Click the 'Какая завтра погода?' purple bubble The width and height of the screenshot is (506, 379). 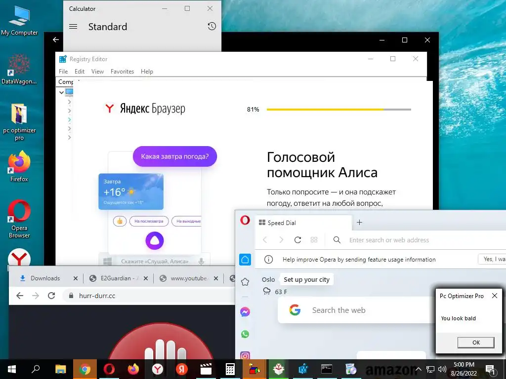coord(174,156)
